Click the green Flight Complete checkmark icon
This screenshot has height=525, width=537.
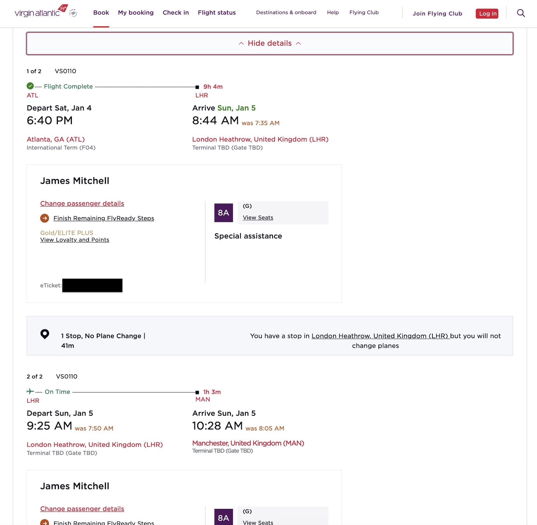[x=30, y=86]
